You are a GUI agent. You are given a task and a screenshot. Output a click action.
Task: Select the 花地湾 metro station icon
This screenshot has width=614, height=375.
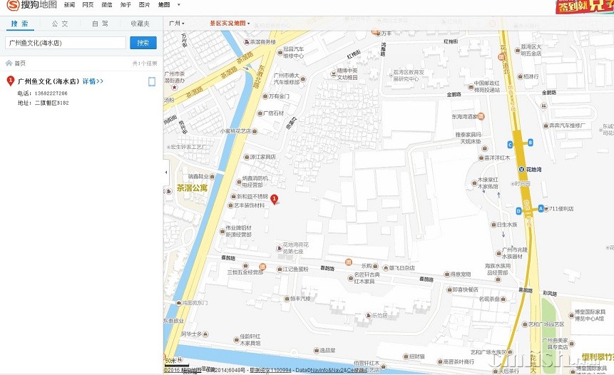[x=521, y=170]
